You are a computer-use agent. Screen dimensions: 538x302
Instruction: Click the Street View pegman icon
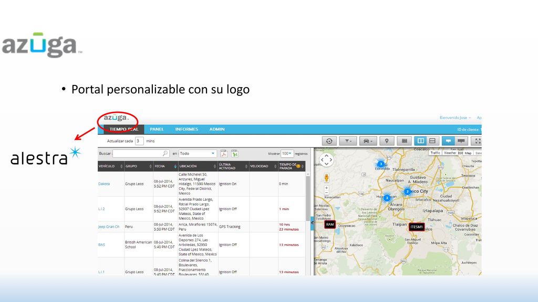[x=326, y=177]
